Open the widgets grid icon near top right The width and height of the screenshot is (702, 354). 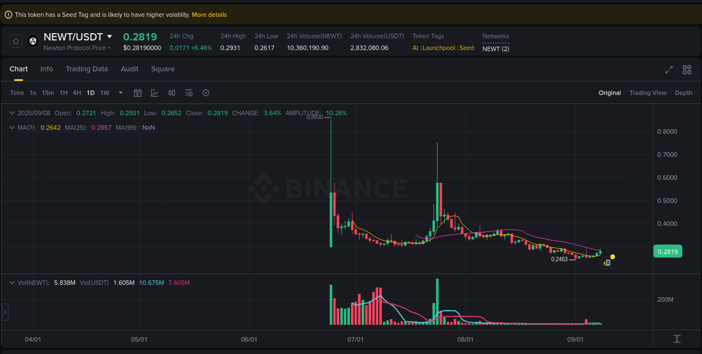[687, 70]
